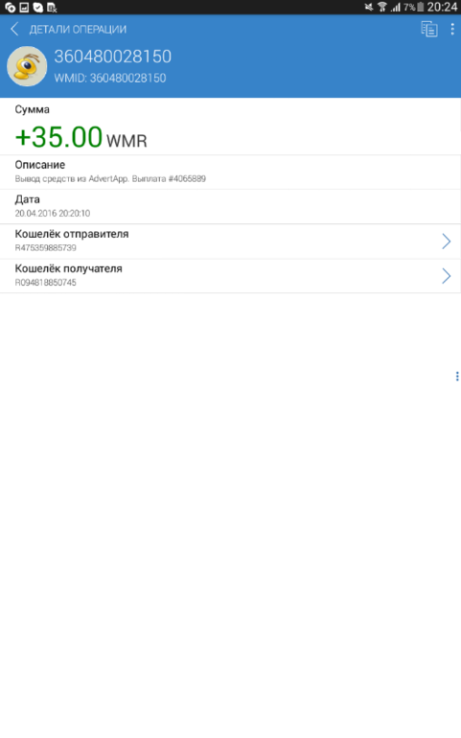Tap the ДЕТАЛИ ОПЕРАЦИИ title
Viewport: 461px width, 738px height.
tap(78, 29)
